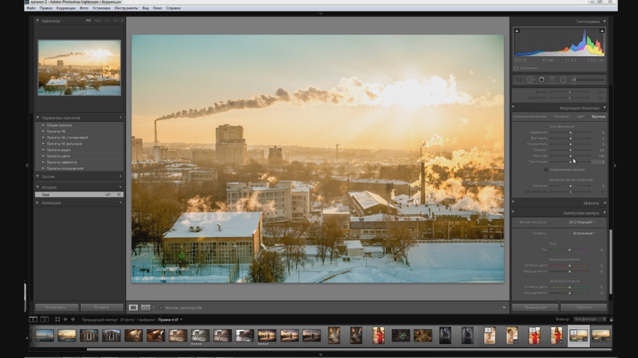Toggle highlight clipping indicator in histogram
This screenshot has height=358, width=638.
point(602,31)
